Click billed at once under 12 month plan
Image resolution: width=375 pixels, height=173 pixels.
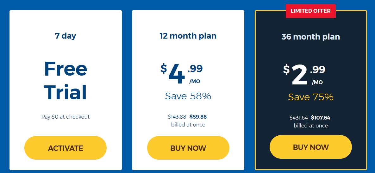[188, 125]
